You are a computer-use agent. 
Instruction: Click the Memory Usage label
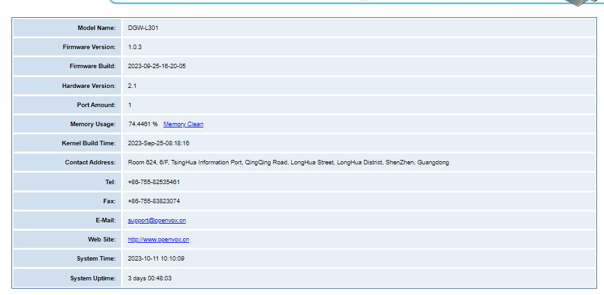coord(93,124)
